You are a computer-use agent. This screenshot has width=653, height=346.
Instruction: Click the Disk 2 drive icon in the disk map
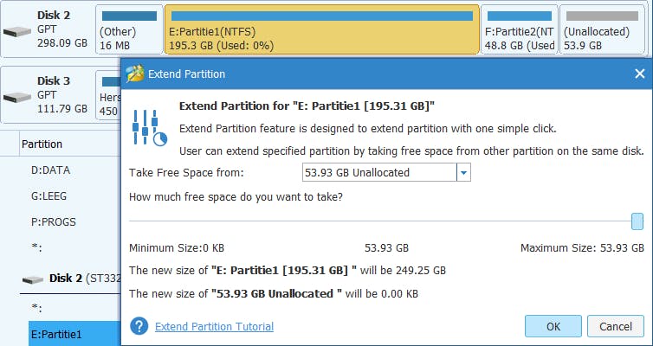pos(16,32)
